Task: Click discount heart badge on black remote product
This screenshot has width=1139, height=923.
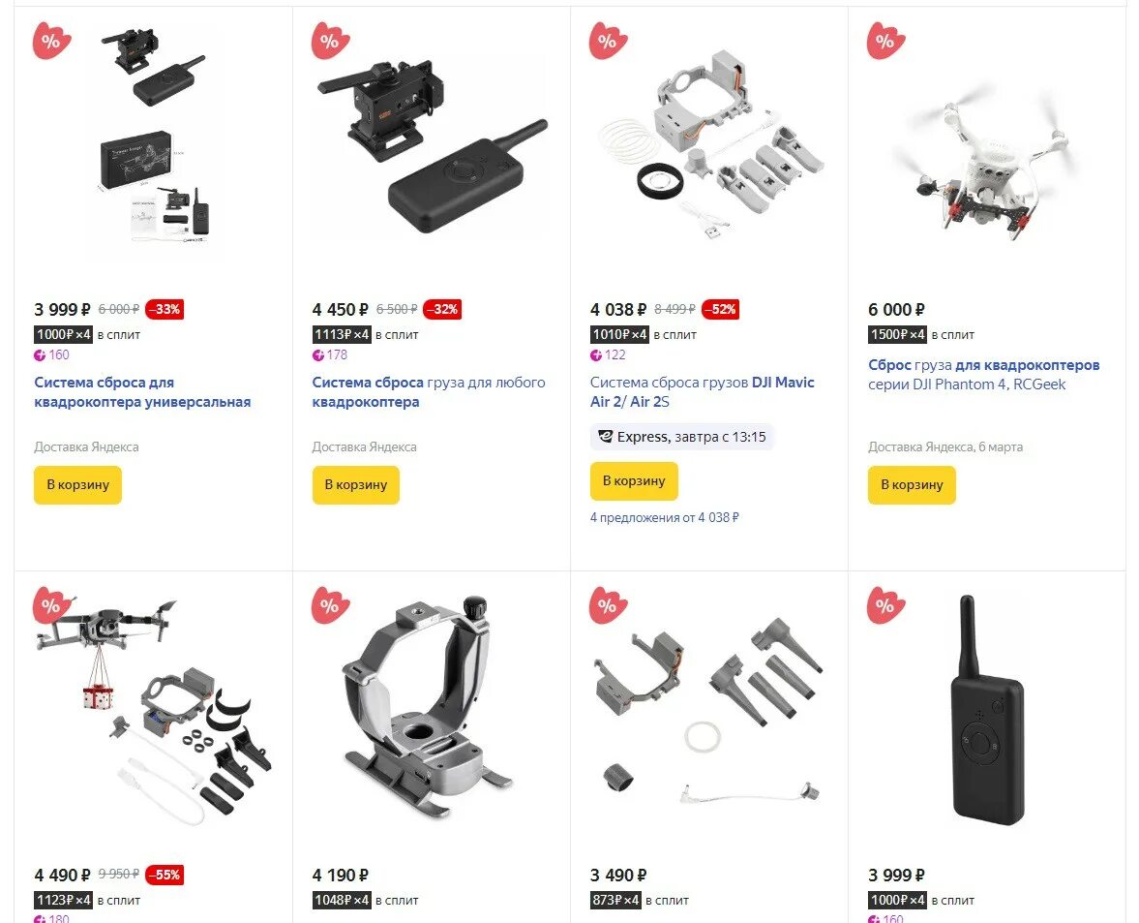Action: coord(885,605)
